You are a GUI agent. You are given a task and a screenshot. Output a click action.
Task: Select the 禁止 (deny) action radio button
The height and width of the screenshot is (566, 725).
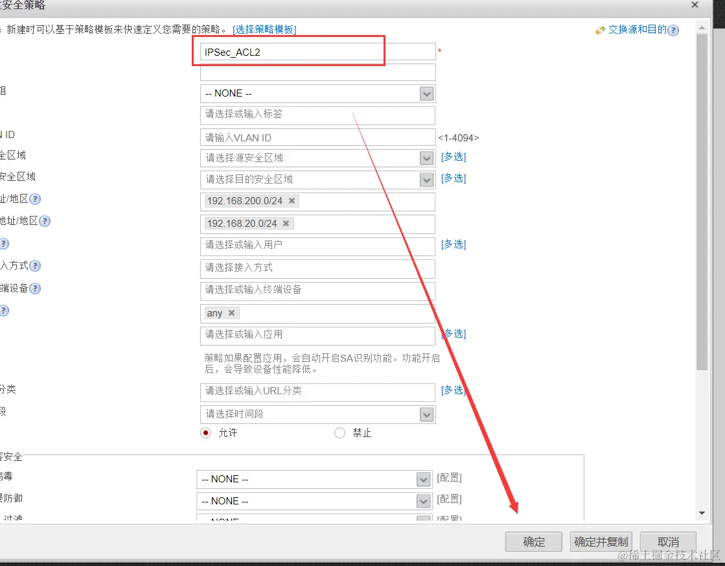[340, 433]
